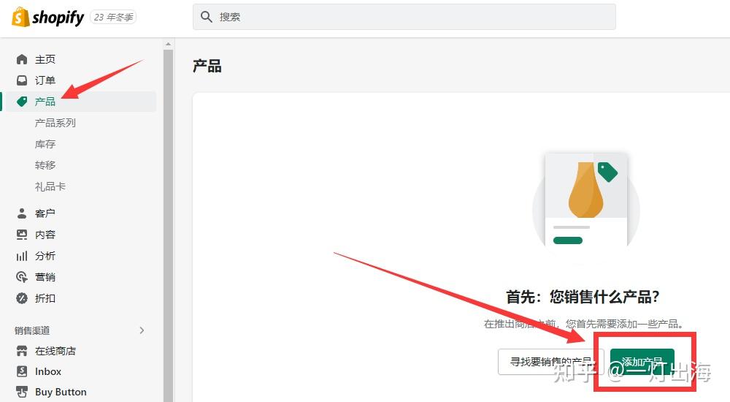Viewport: 730px width, 402px height.
Task: Go to the 库存 inventory submenu item
Action: (45, 144)
